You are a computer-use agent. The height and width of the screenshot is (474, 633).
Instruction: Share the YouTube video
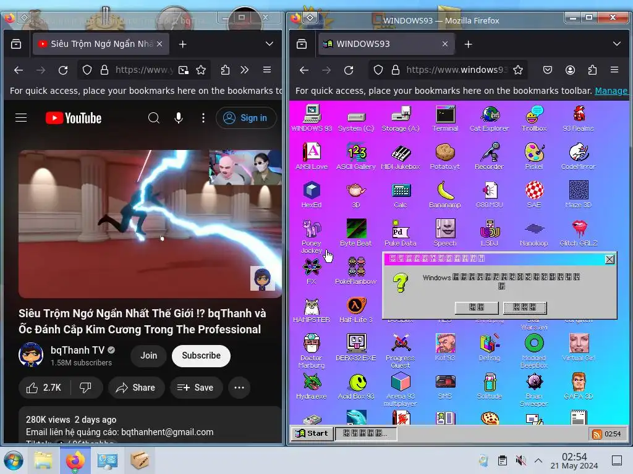(x=135, y=388)
